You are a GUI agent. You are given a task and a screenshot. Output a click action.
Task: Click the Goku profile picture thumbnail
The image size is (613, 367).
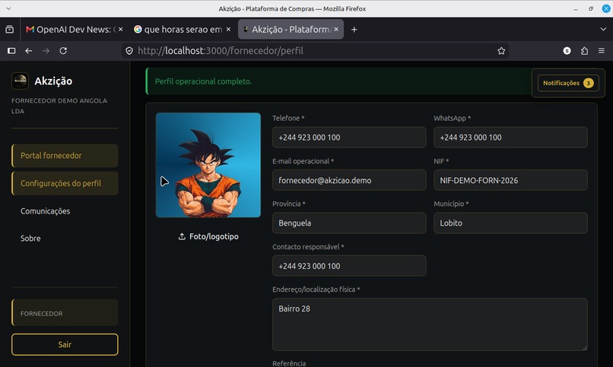pos(208,165)
